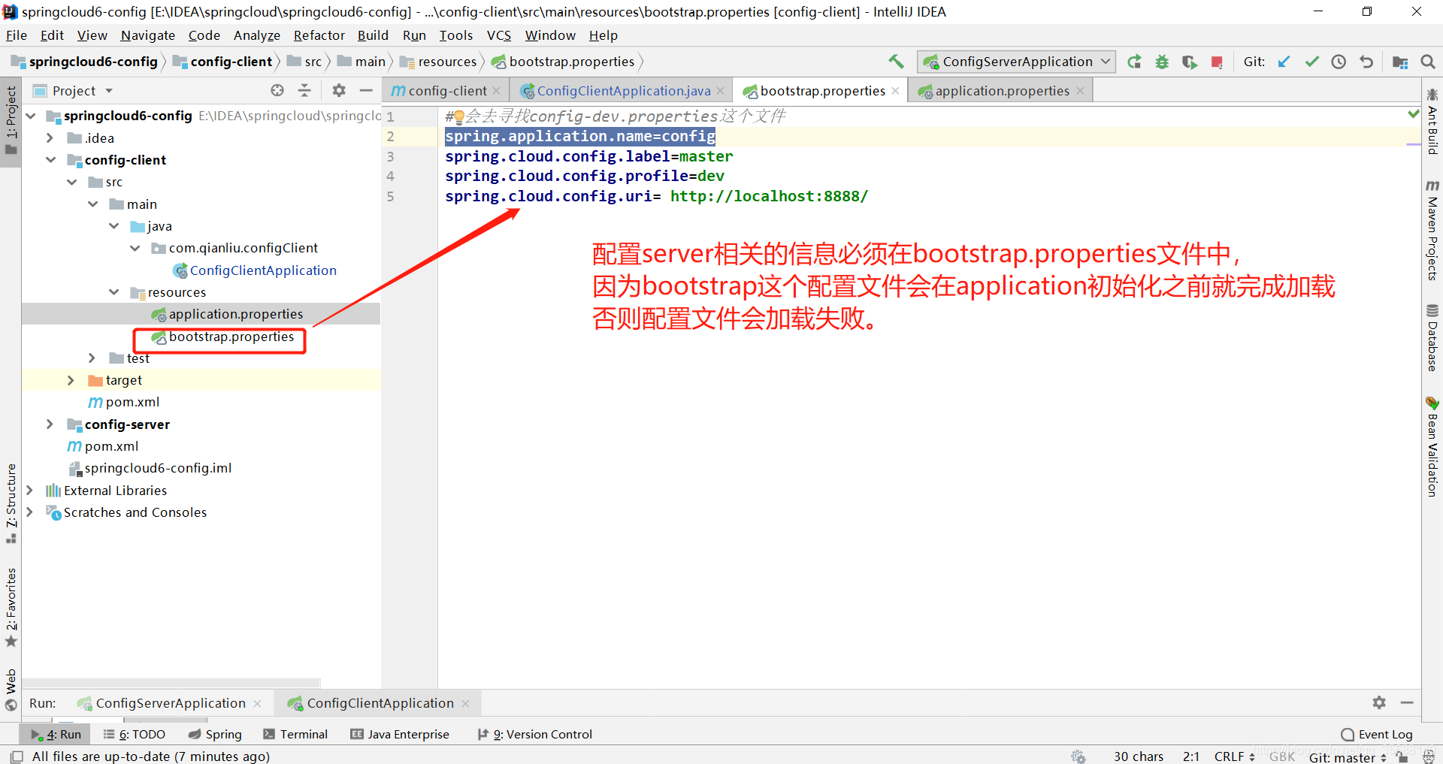Click the green inspection checkmark in editor
Screen dimensions: 1443x764
[1413, 114]
